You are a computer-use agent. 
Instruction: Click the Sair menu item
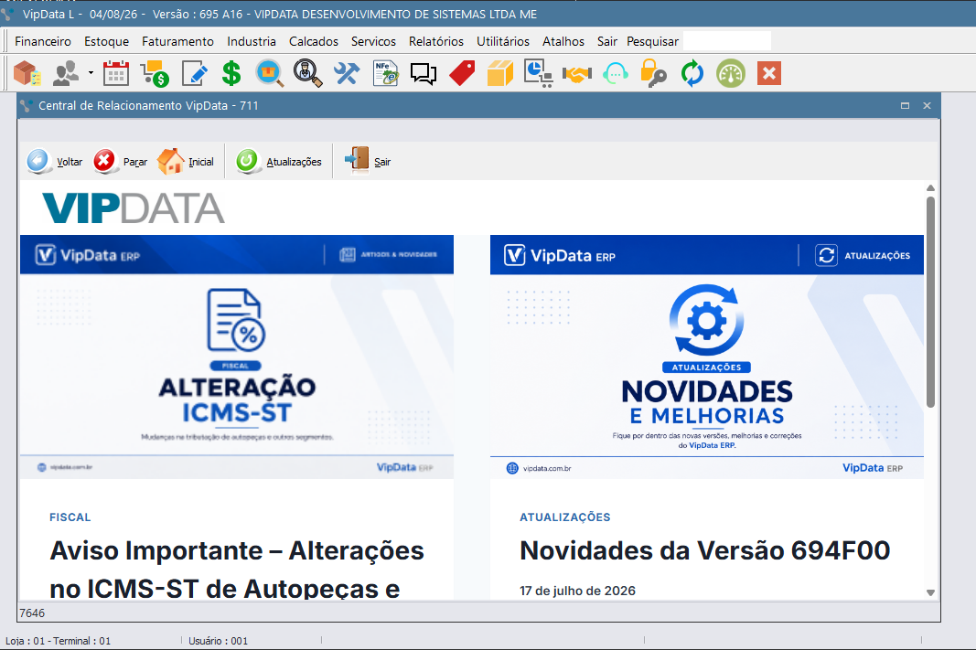click(x=606, y=41)
